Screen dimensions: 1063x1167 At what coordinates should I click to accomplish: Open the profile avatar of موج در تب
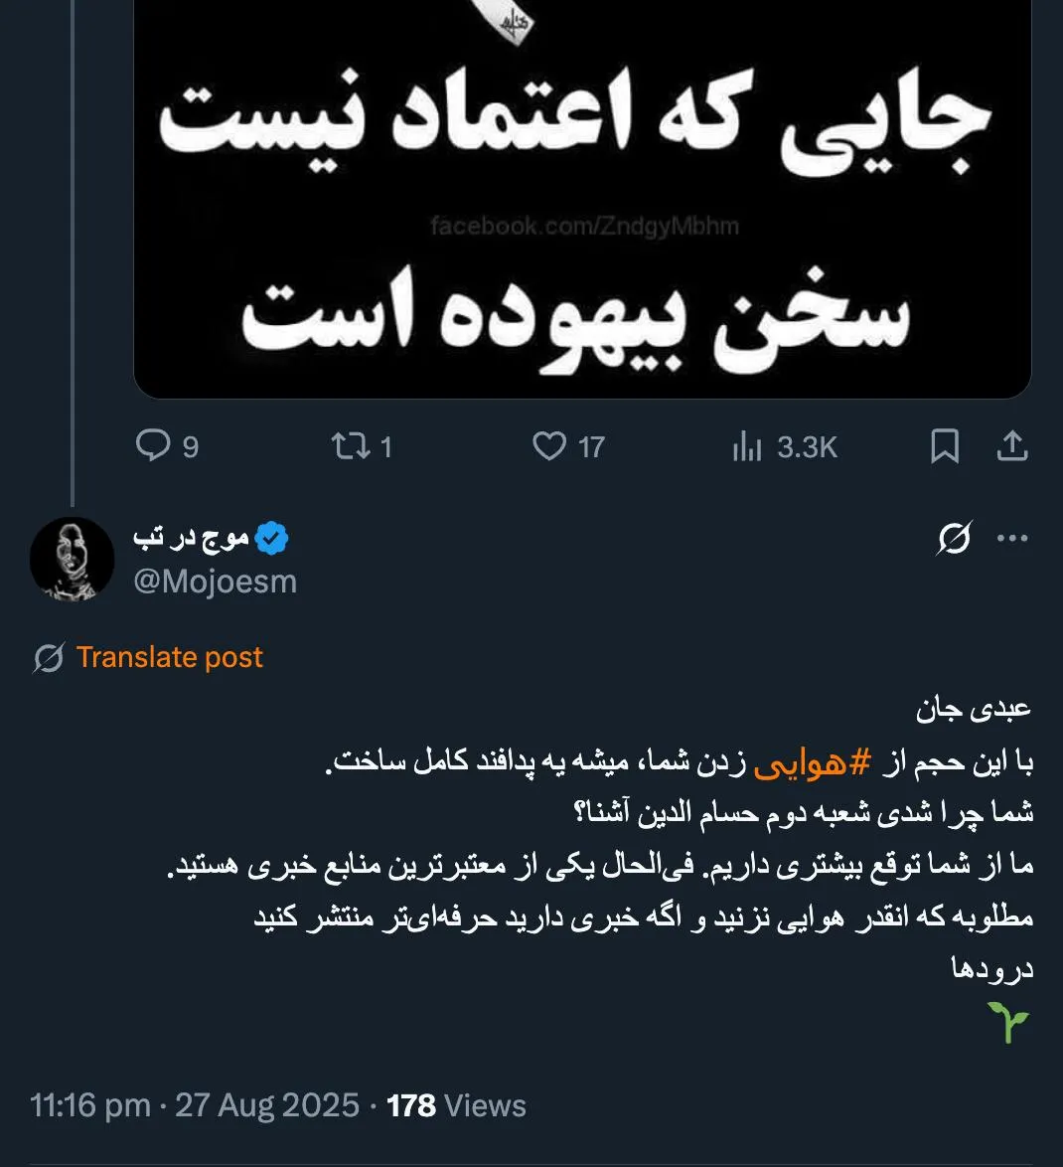[x=73, y=558]
